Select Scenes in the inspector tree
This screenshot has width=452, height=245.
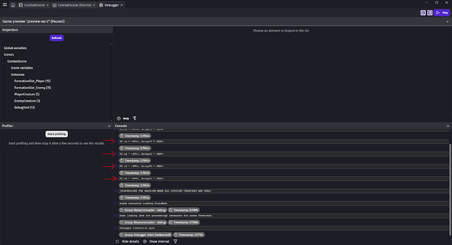pos(9,54)
